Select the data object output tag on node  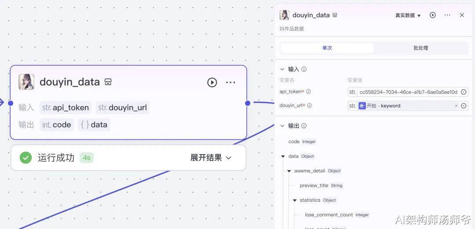click(94, 125)
